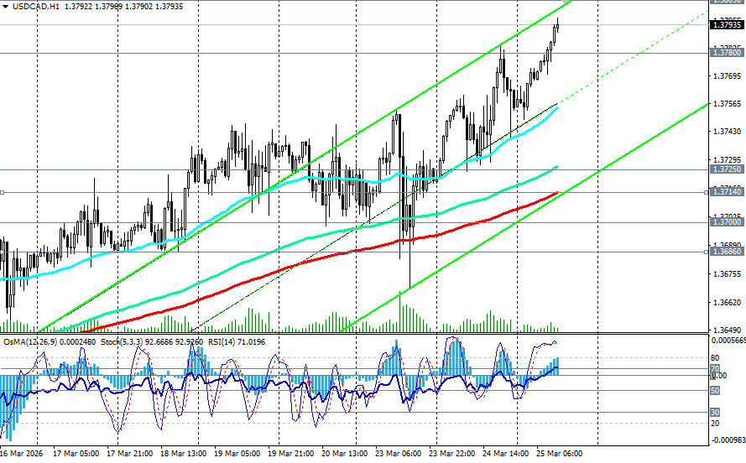Click the RSI(14) 71.0196 indicator label
This screenshot has width=746, height=463.
pyautogui.click(x=237, y=341)
